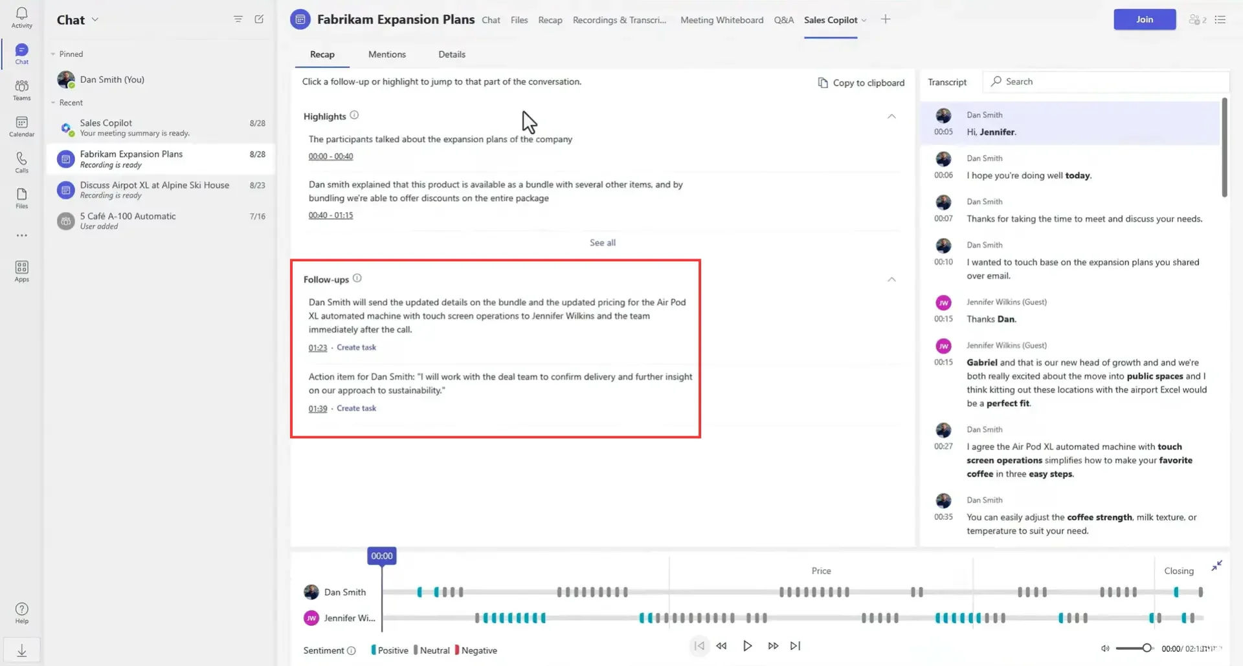Click the Fabrikam Expansion Plans meeting icon
Screen dimensions: 1243x666
[x=300, y=19]
